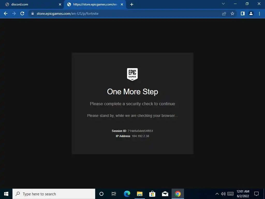Bookmark this page with star
265x199 pixels.
[232, 13]
